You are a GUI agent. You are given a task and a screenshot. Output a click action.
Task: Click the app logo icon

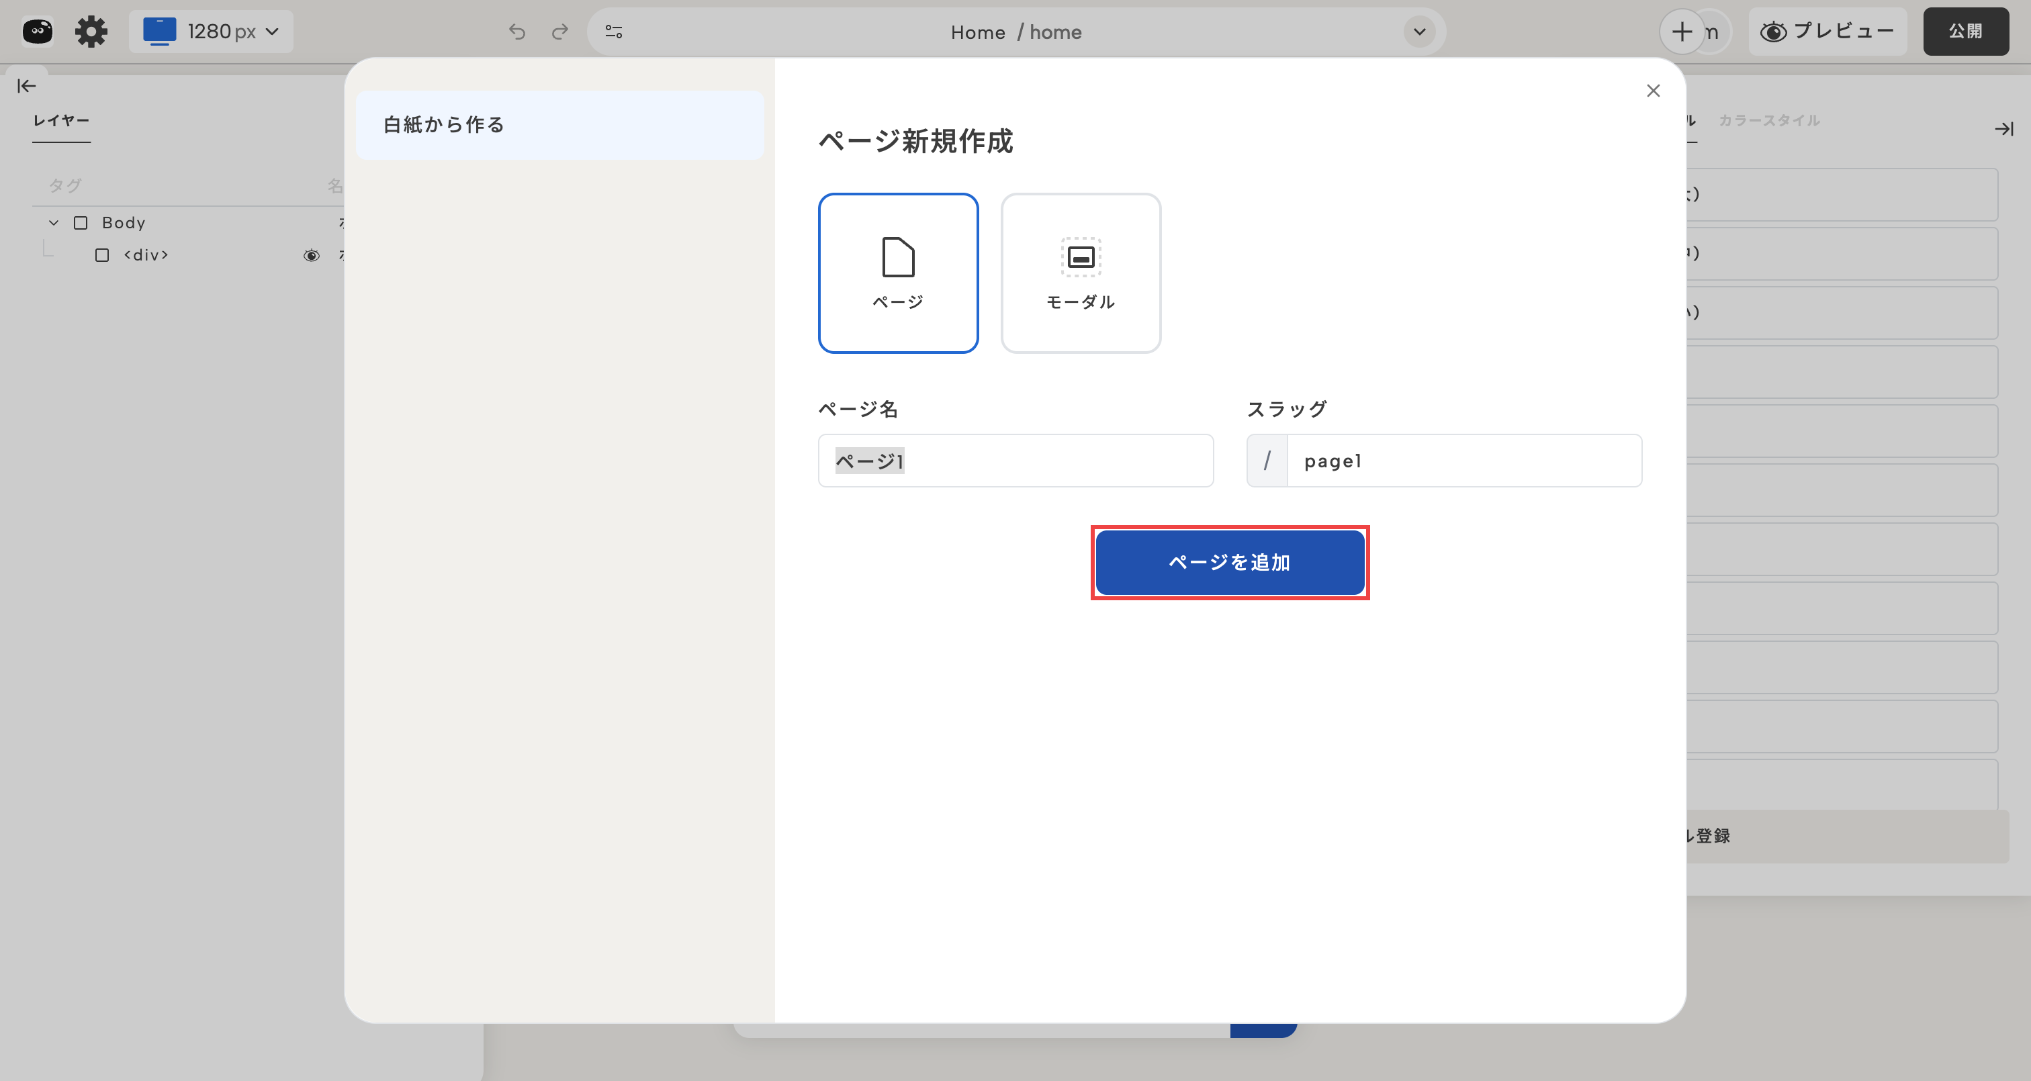tap(38, 32)
